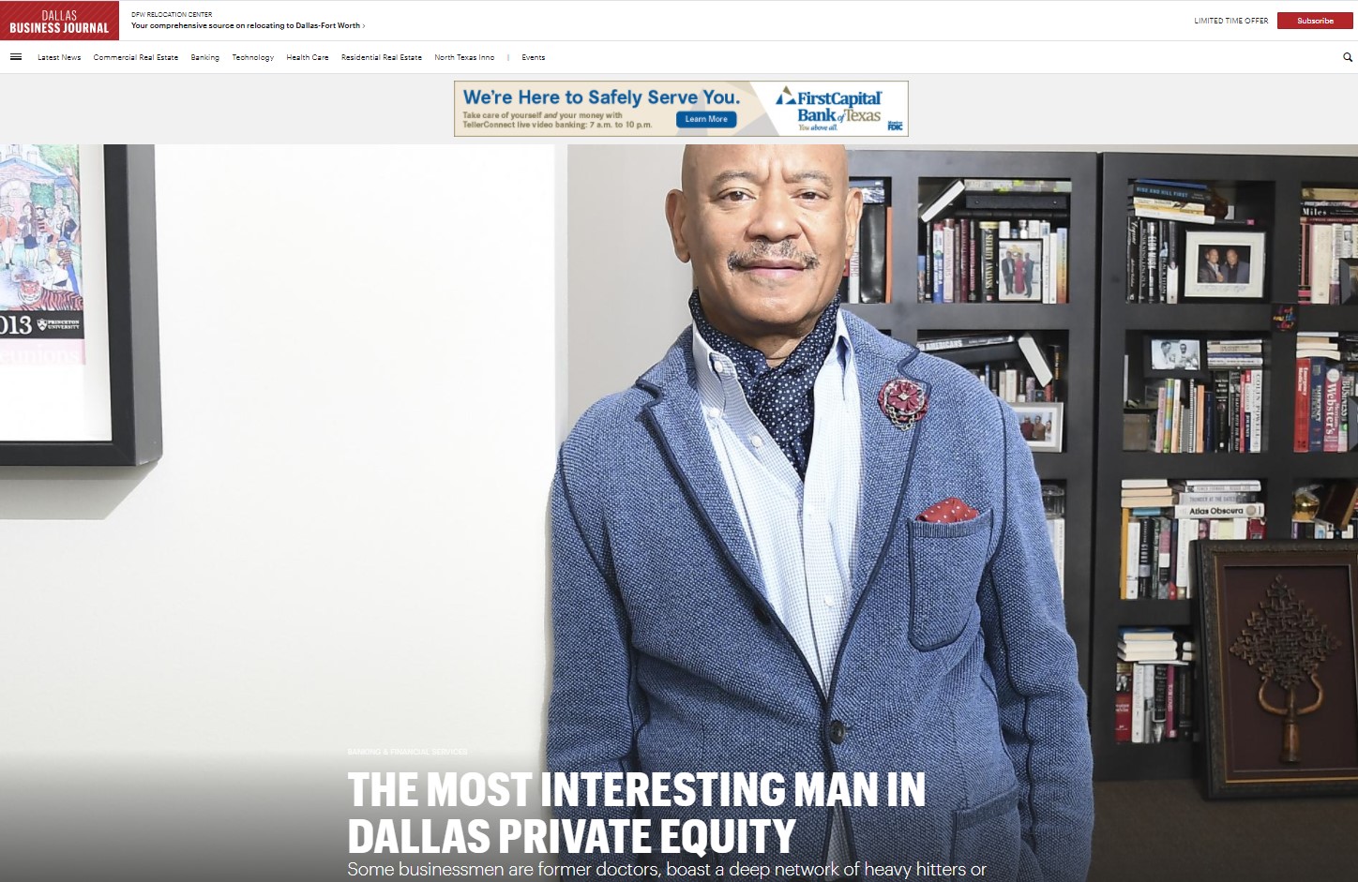
Task: Open the Events page
Action: 533,57
